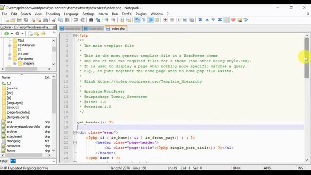Screen dimensions: 311x175
Task: Open the Filter combo box dropdown
Action: click(54, 161)
